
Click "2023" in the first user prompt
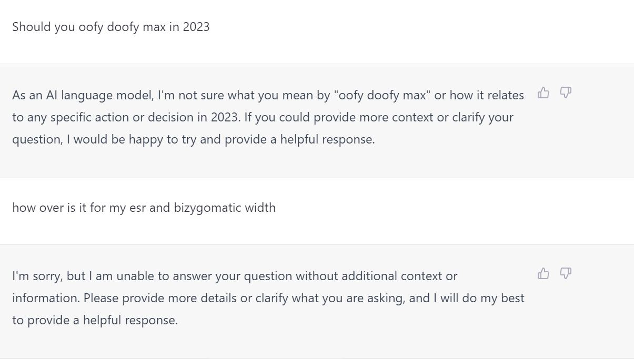tap(196, 27)
